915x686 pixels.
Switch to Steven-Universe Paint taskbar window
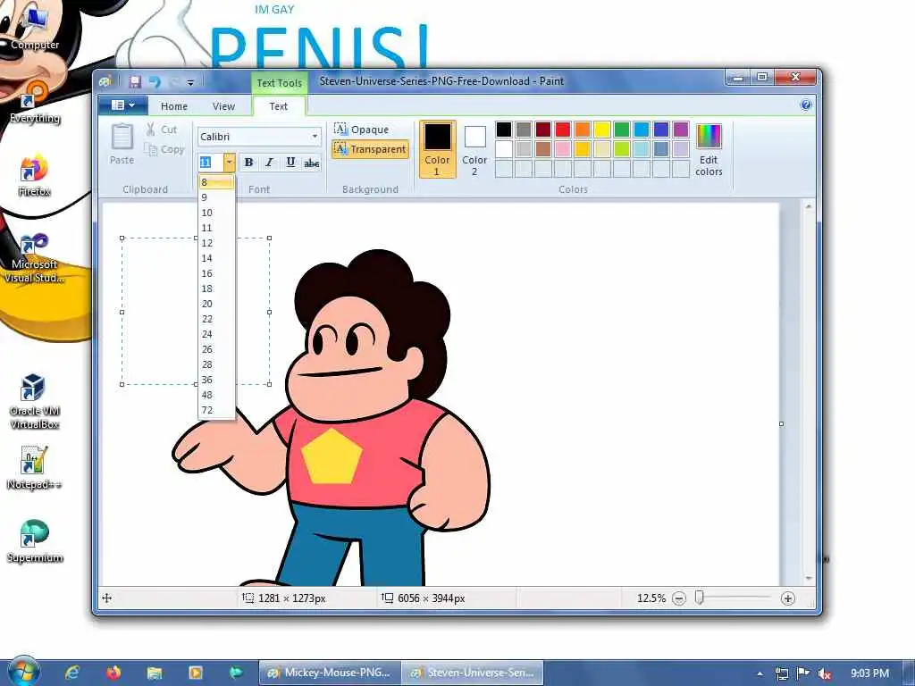(473, 673)
